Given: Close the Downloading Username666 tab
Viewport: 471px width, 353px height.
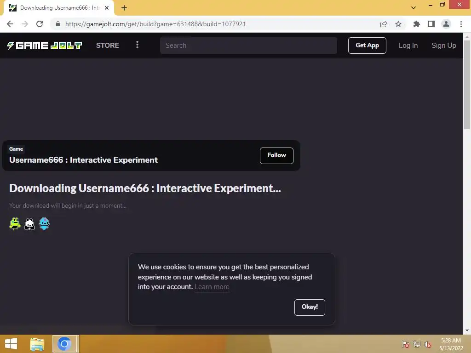Looking at the screenshot, I should tap(107, 8).
